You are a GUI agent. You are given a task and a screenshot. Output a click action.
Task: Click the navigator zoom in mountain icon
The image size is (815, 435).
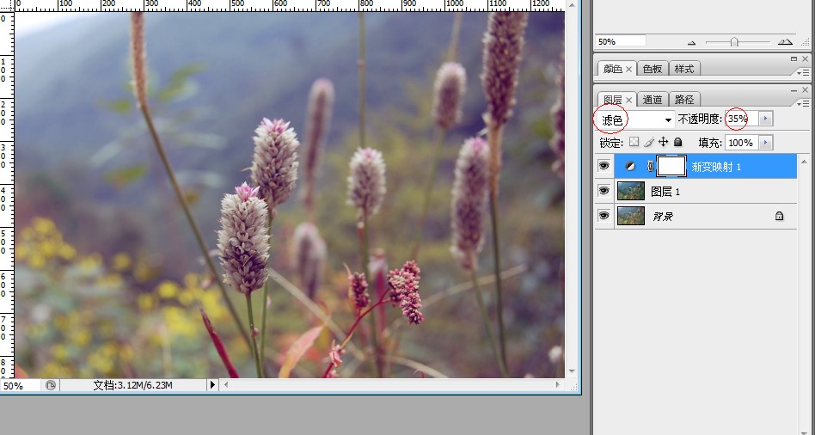pyautogui.click(x=785, y=41)
